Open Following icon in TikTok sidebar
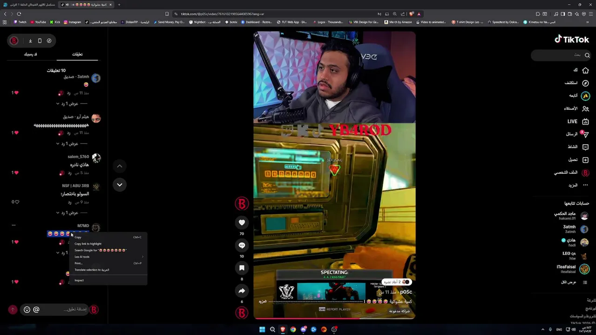 click(585, 96)
